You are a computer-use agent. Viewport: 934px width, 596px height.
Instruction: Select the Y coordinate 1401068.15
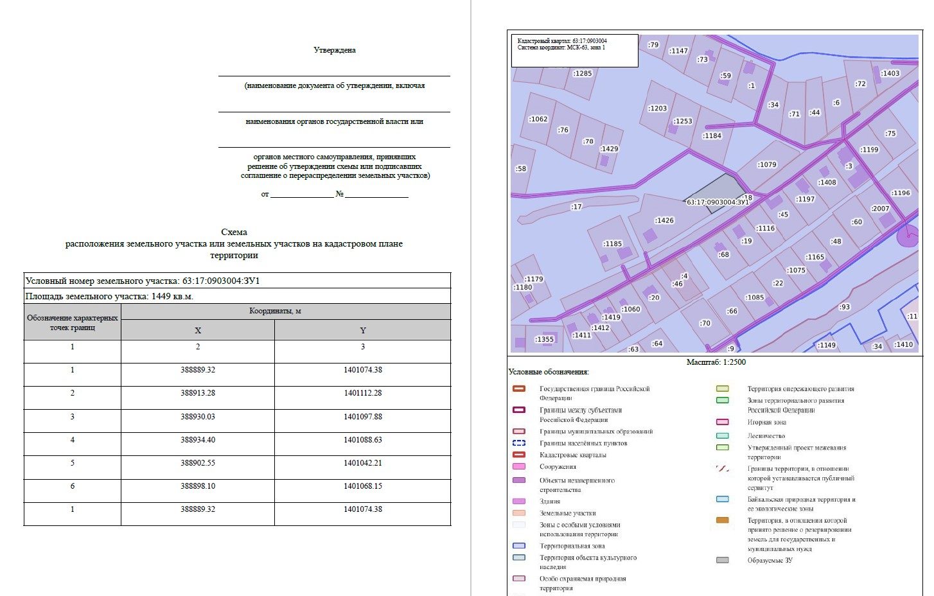coord(363,486)
